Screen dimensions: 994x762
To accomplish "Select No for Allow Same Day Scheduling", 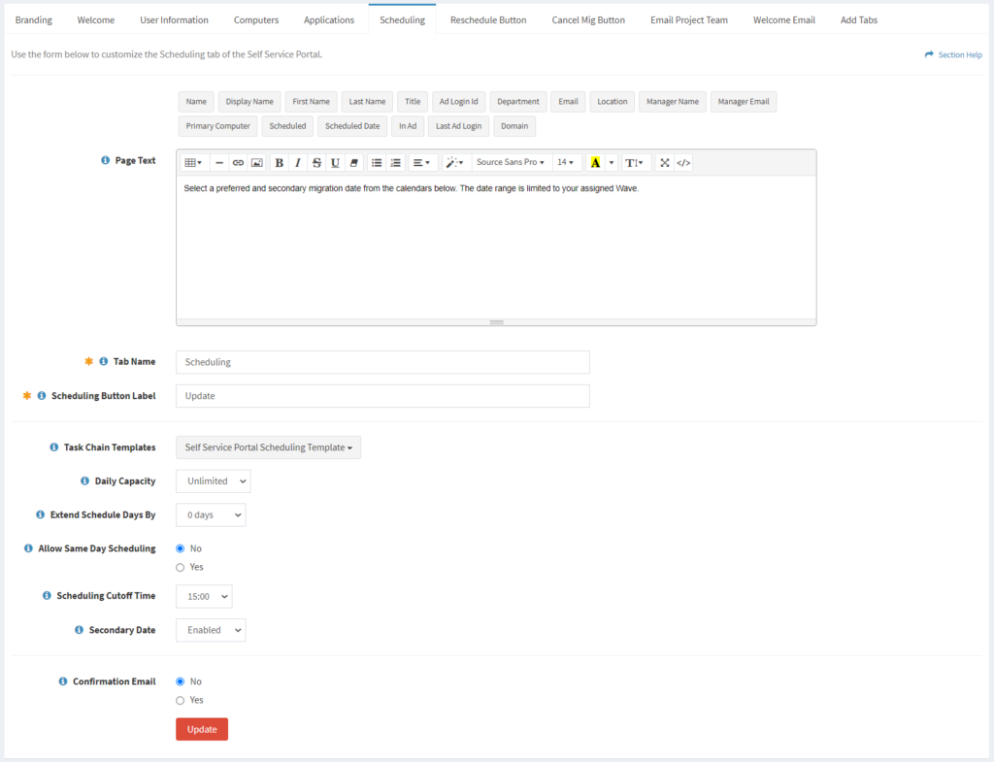I will click(x=179, y=547).
